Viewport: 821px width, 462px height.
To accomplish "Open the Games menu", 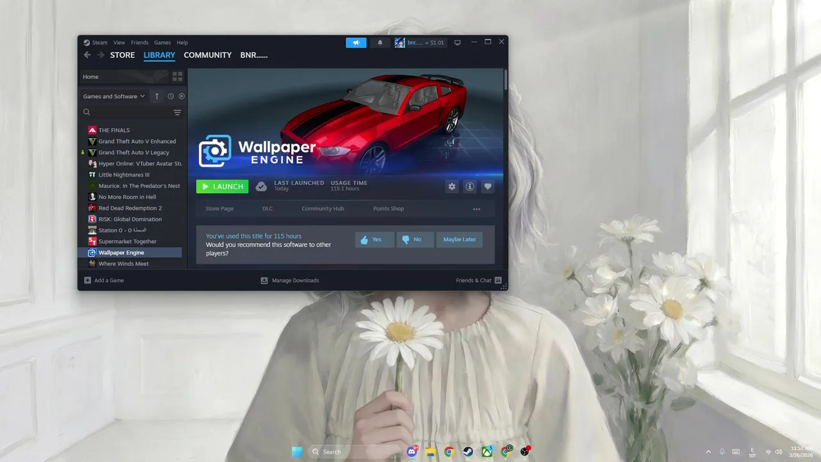I will [162, 42].
